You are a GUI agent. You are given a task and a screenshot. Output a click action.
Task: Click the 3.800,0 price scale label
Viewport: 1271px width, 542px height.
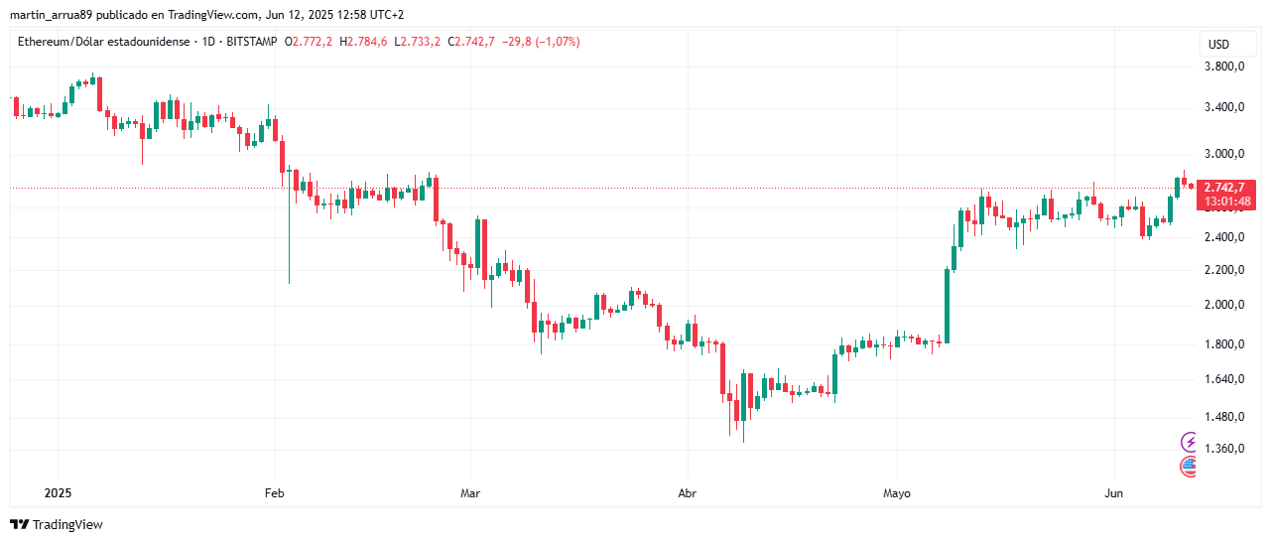(x=1223, y=67)
